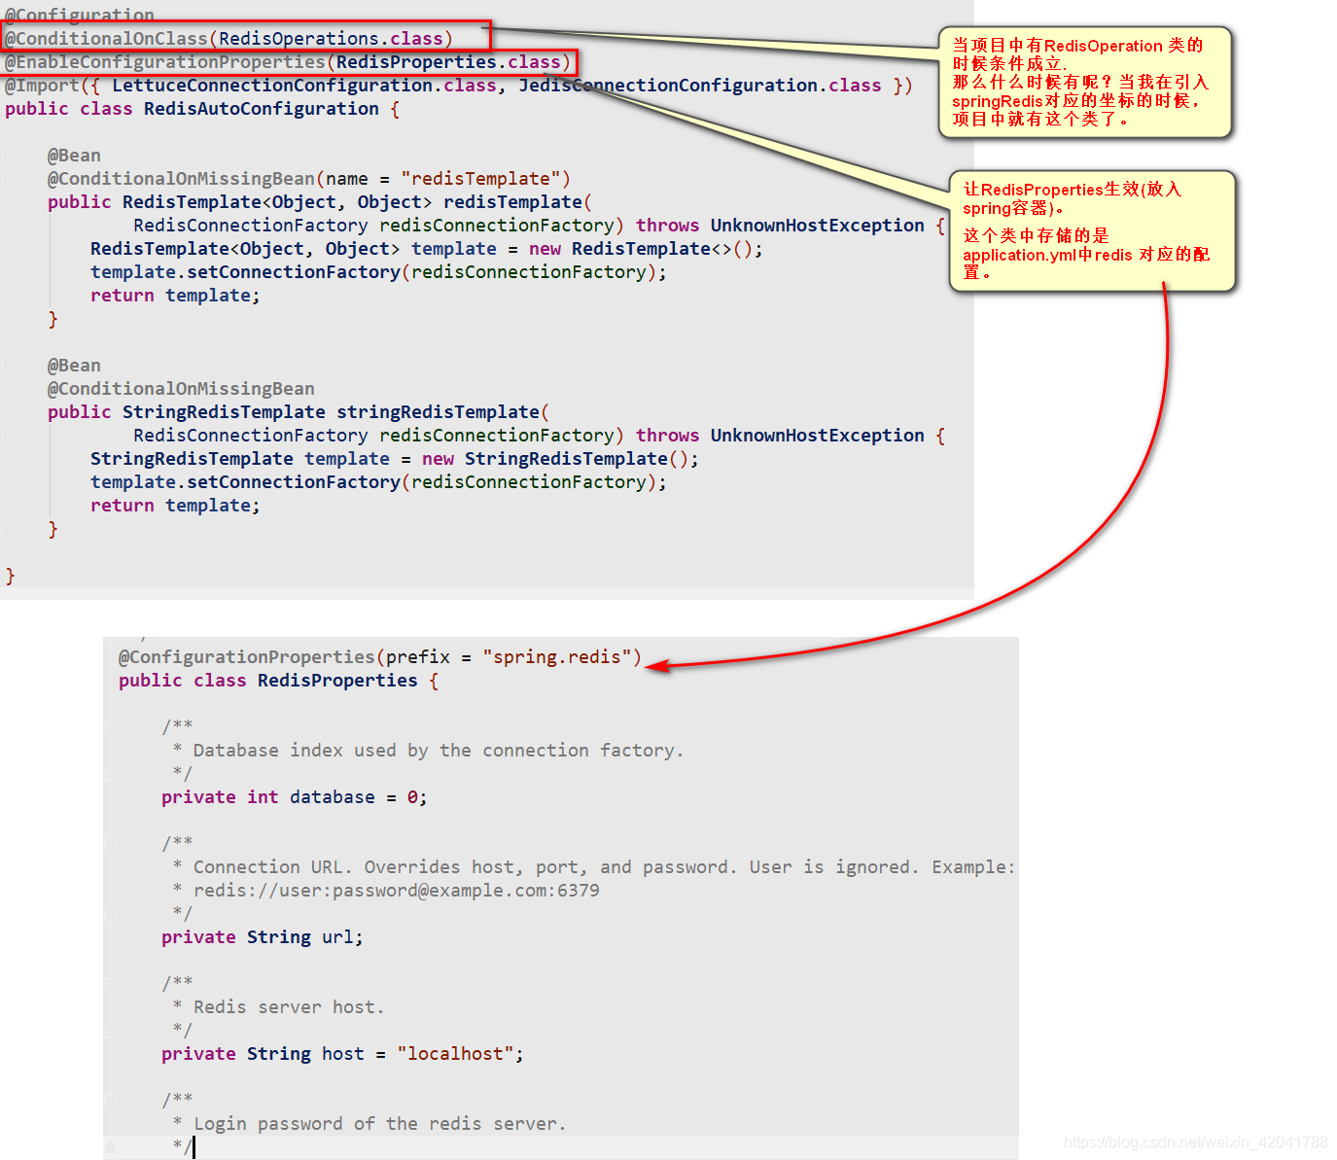This screenshot has height=1160, width=1337.
Task: Collapse the Login password comment fold marker
Action: point(110,1100)
